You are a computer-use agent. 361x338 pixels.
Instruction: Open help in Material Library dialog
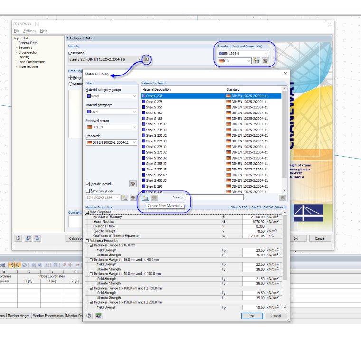pyautogui.click(x=89, y=316)
